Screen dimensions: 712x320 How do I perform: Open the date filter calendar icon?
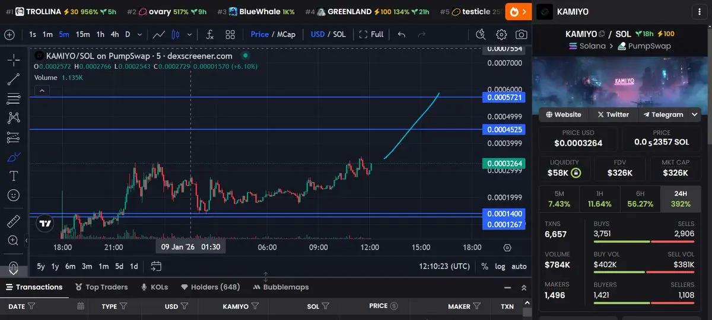81,306
